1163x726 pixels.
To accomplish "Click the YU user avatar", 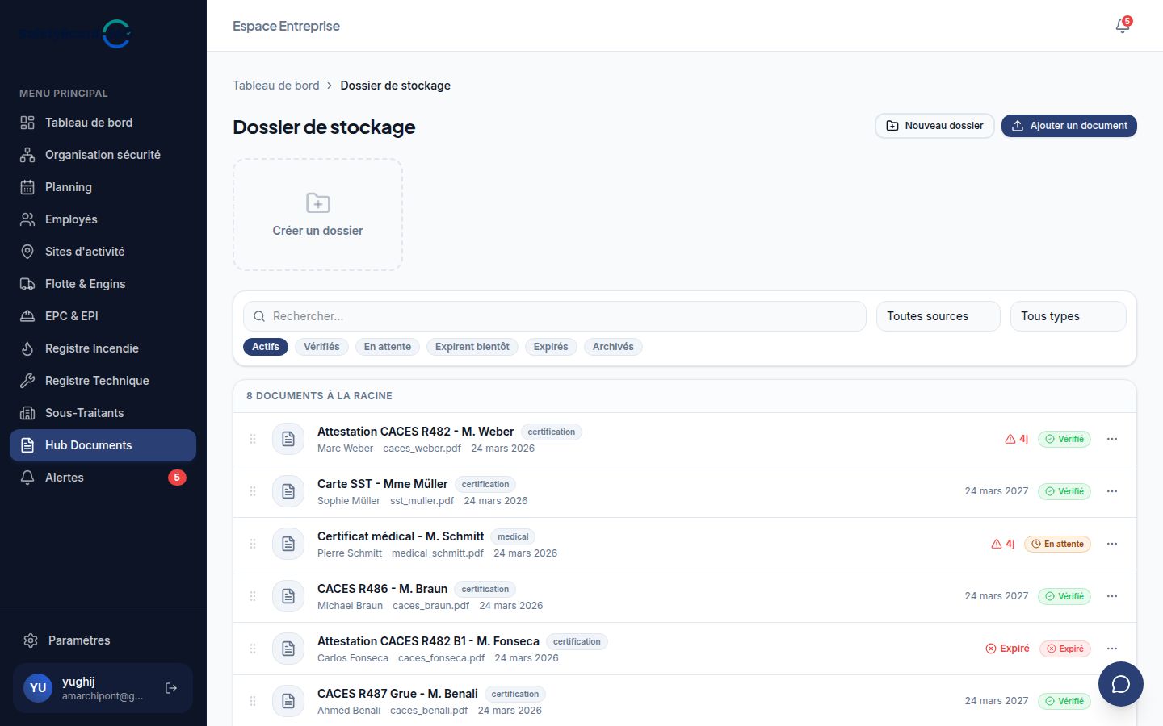I will click(38, 688).
